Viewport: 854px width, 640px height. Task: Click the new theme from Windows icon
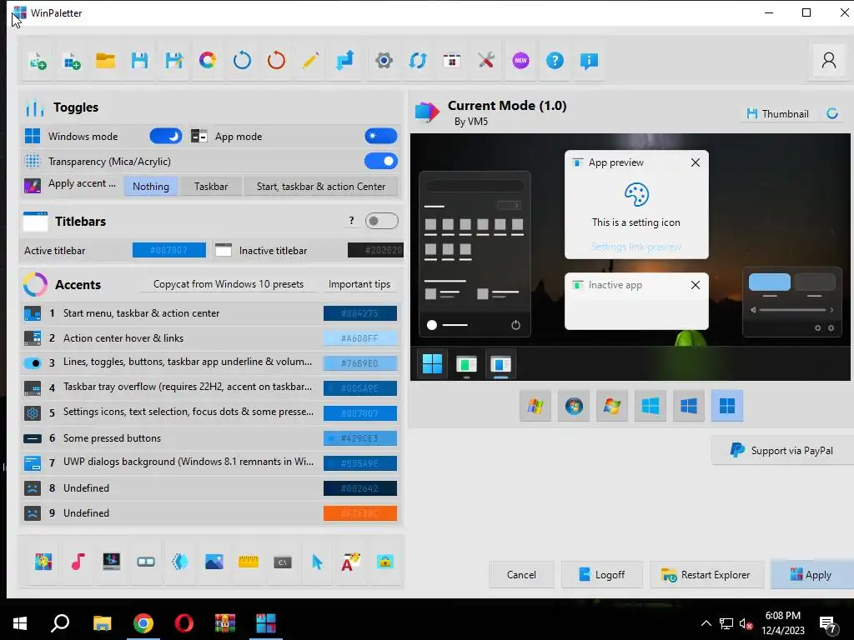click(72, 60)
